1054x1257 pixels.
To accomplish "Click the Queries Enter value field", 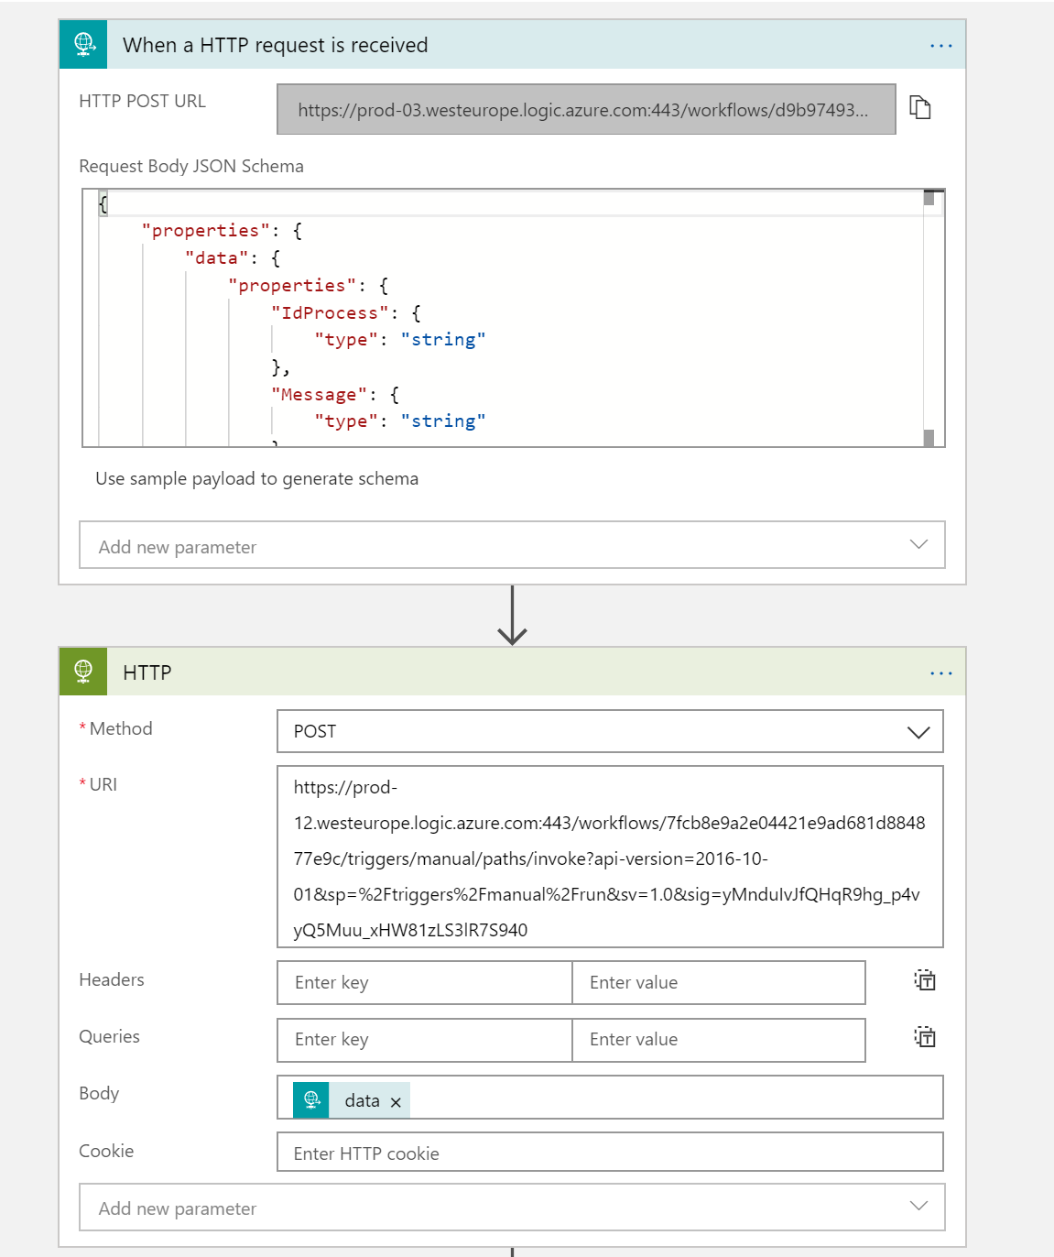I will click(718, 1039).
